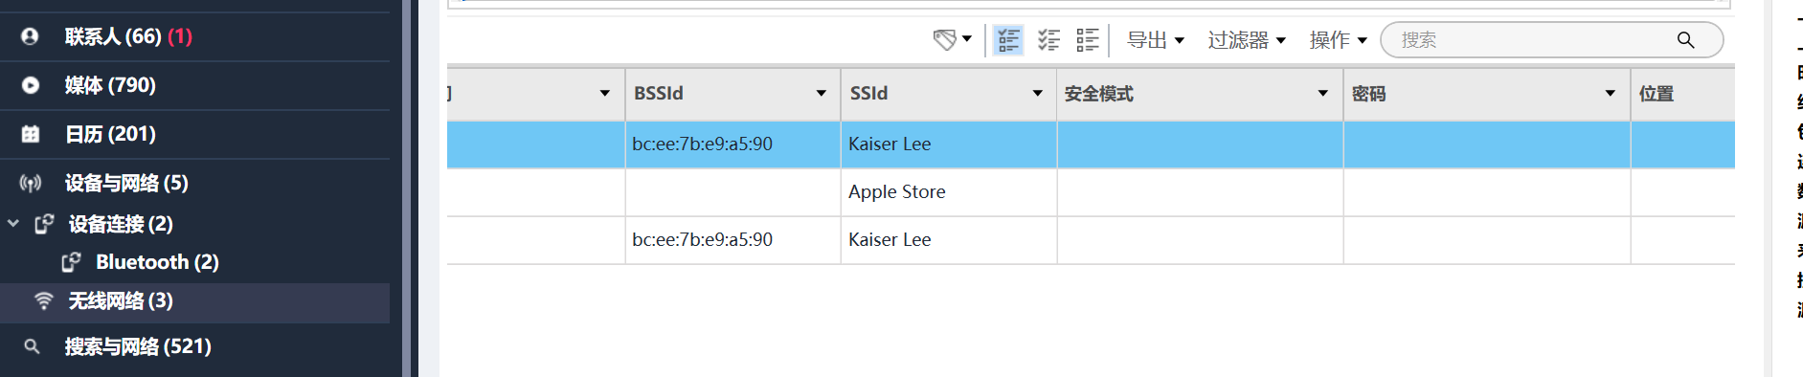The height and width of the screenshot is (377, 1803).
Task: Click Kaiser Lee in highlighted row
Action: point(890,144)
